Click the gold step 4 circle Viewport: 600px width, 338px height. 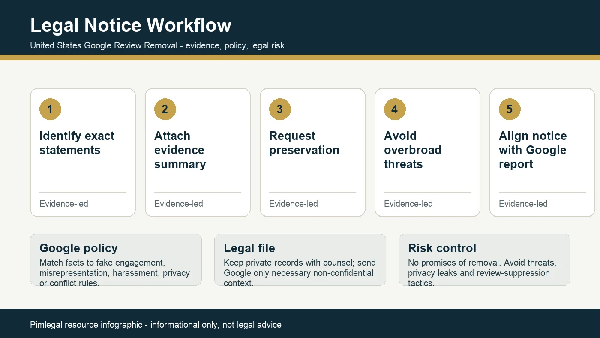tap(395, 109)
